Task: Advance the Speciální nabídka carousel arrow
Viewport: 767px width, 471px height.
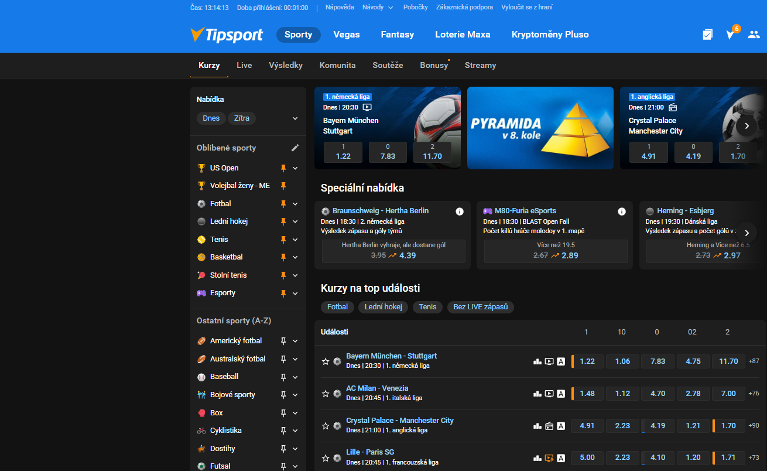Action: [747, 233]
